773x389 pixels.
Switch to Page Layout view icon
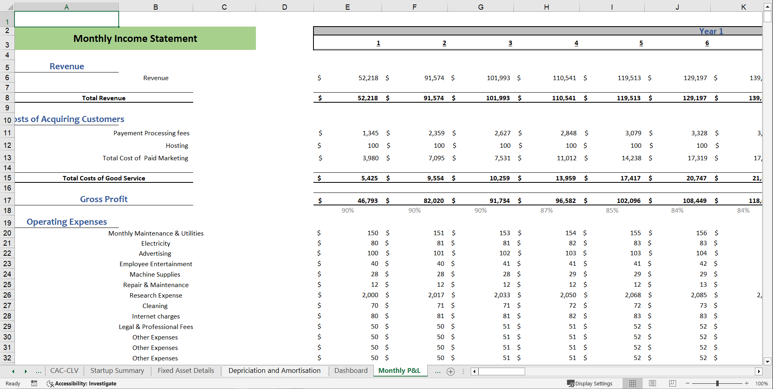point(652,383)
